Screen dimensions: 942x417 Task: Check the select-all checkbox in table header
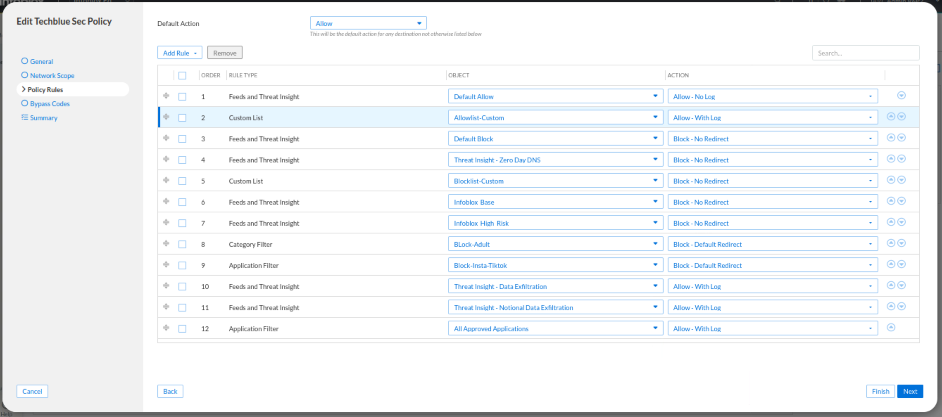coord(182,76)
